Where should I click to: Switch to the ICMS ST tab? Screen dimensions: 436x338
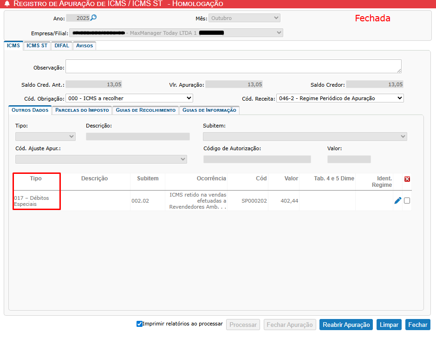(37, 46)
